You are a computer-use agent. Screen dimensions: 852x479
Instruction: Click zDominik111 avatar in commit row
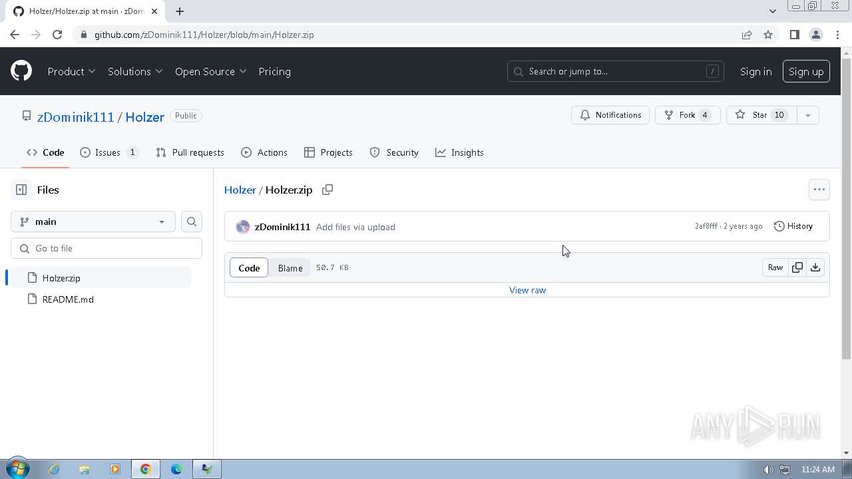[x=243, y=227]
